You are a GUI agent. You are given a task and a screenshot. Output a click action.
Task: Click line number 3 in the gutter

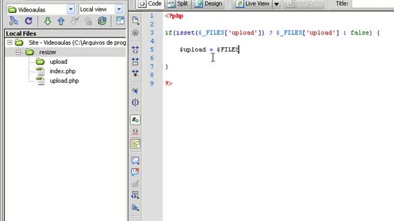(152, 33)
